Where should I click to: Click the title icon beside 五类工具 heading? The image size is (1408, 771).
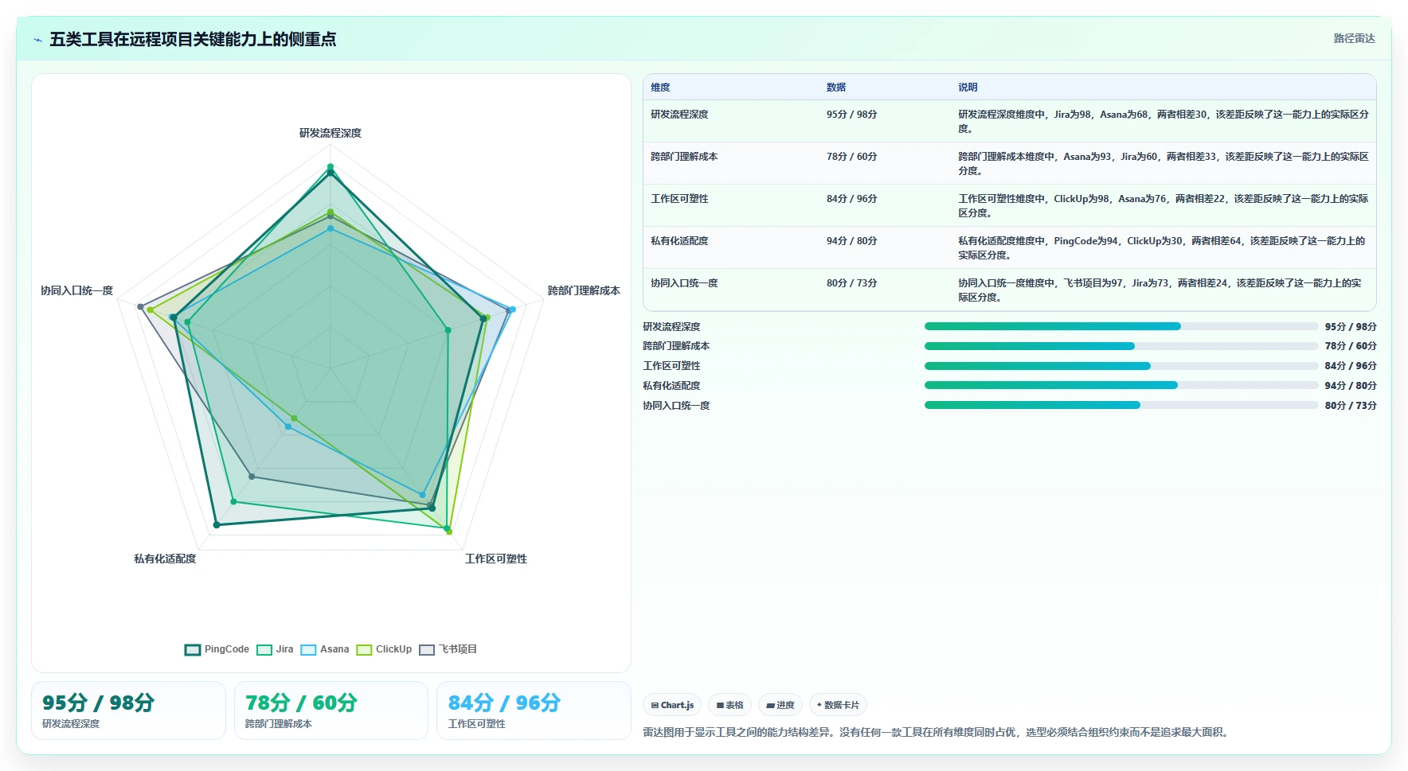[37, 40]
